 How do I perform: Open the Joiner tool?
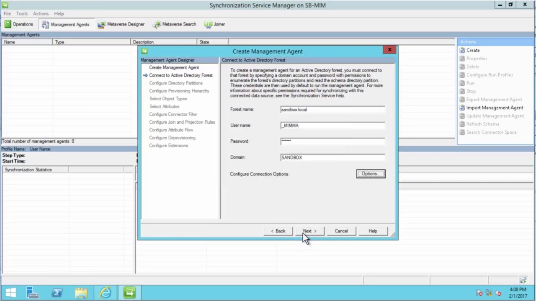pyautogui.click(x=215, y=24)
